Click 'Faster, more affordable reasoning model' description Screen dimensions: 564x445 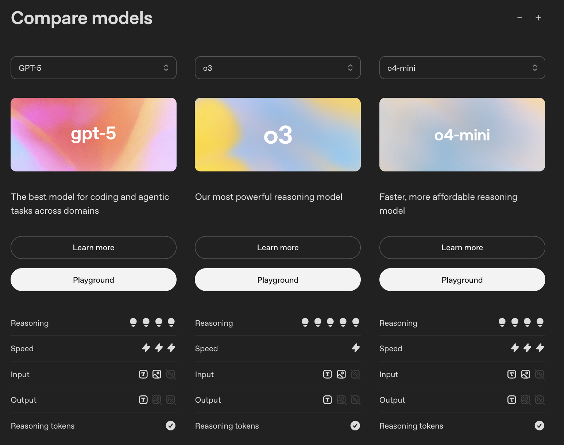tap(448, 204)
